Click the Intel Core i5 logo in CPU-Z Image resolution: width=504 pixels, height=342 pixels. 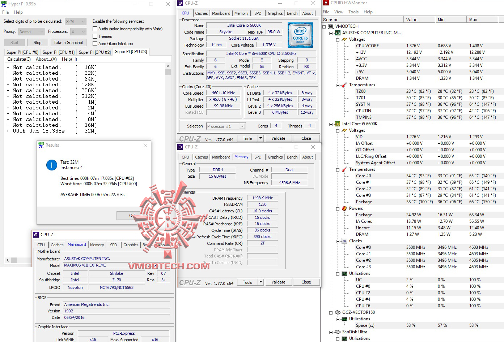(301, 35)
